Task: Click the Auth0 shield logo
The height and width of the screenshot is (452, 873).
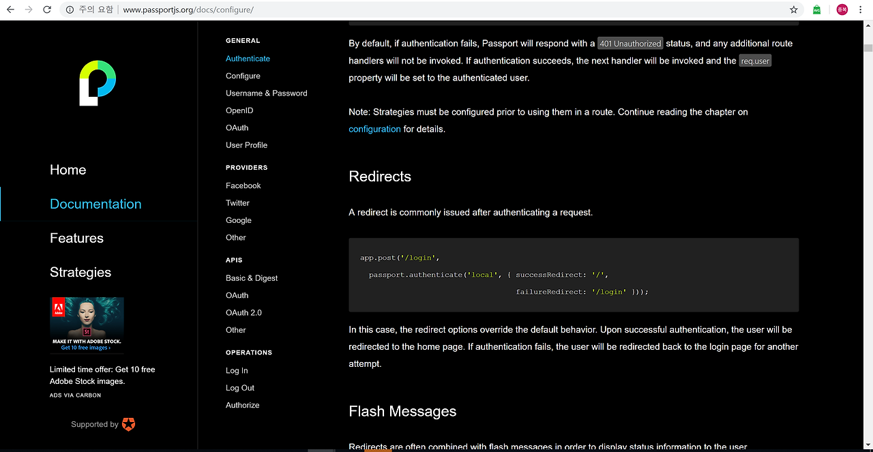Action: (128, 424)
